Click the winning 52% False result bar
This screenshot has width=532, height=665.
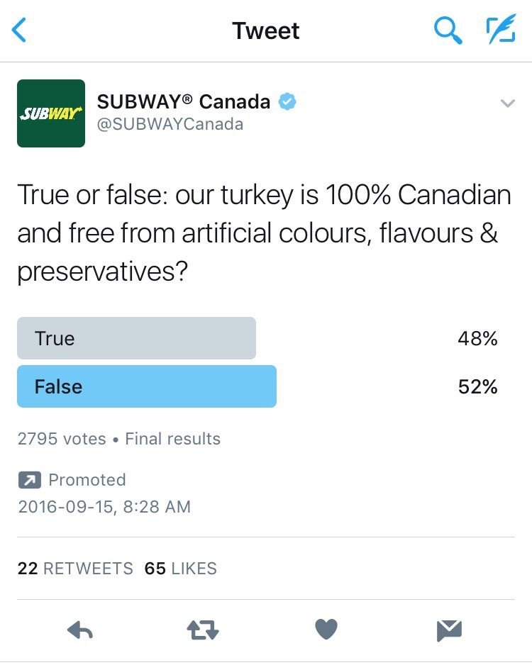[x=146, y=386]
